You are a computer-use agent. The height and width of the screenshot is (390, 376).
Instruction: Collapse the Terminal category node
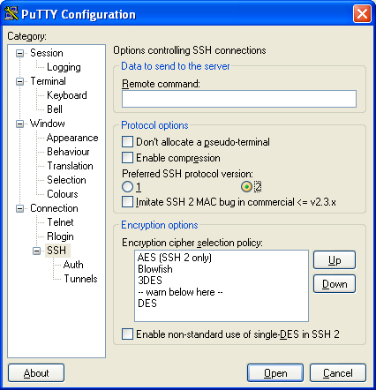19,81
